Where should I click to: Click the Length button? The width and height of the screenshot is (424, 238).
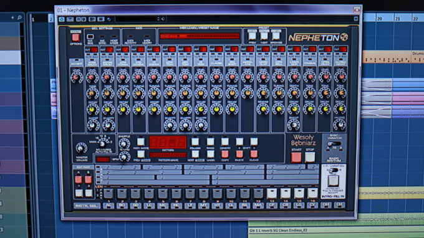click(224, 141)
